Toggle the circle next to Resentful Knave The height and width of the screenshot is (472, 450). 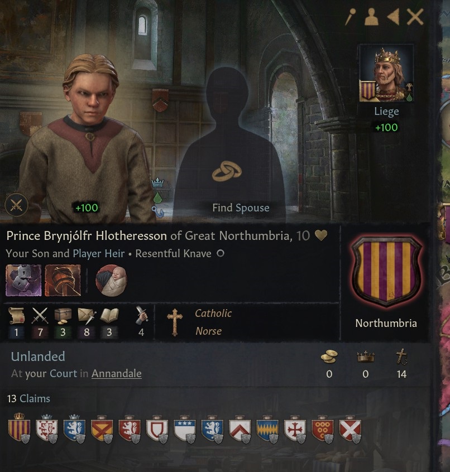[221, 253]
